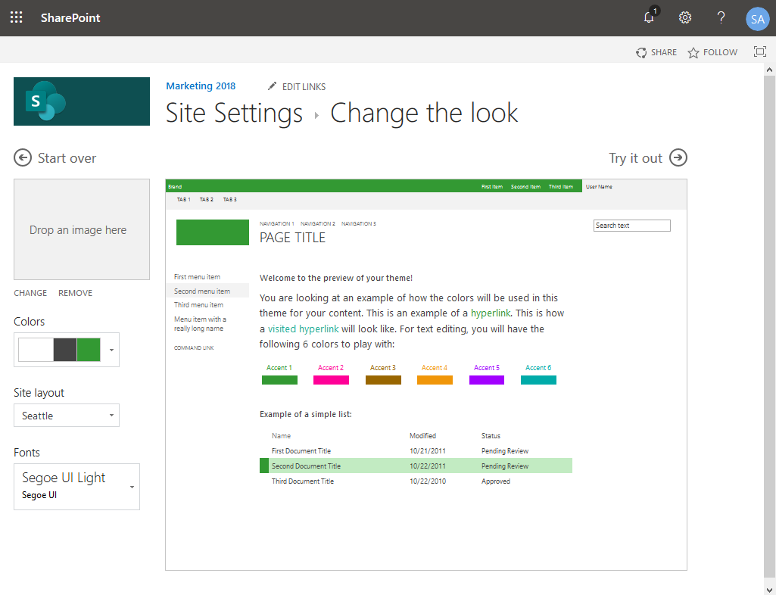The height and width of the screenshot is (595, 776).
Task: Open the SA account avatar menu
Action: coord(757,17)
